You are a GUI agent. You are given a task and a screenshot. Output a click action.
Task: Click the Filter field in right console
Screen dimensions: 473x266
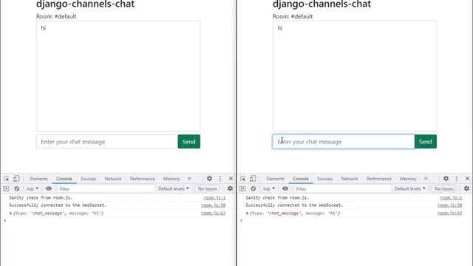pos(342,189)
